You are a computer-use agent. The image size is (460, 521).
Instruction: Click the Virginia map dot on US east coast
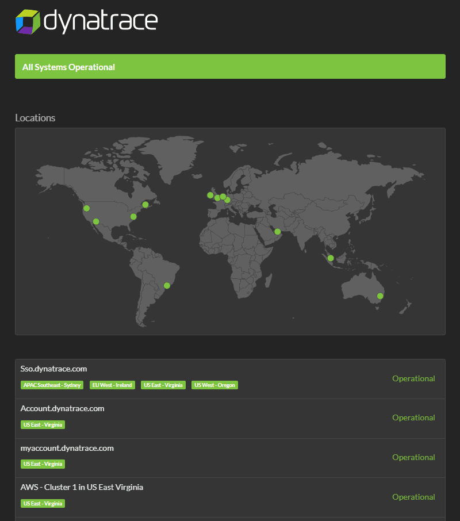click(x=133, y=217)
